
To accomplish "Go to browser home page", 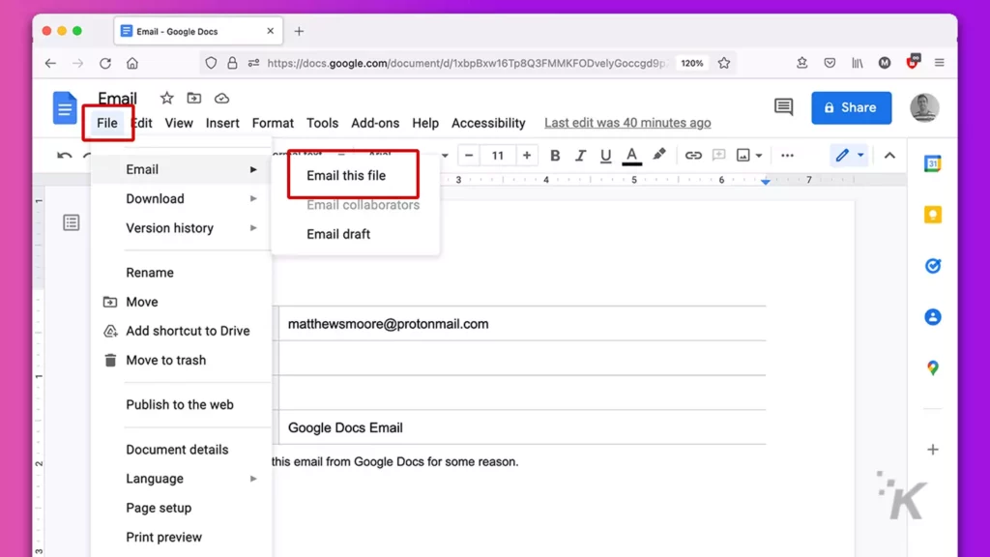I will (131, 63).
